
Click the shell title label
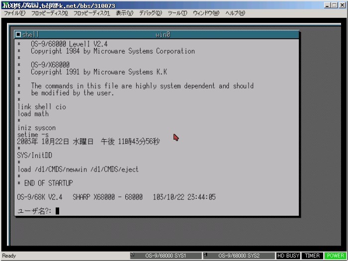(x=30, y=34)
